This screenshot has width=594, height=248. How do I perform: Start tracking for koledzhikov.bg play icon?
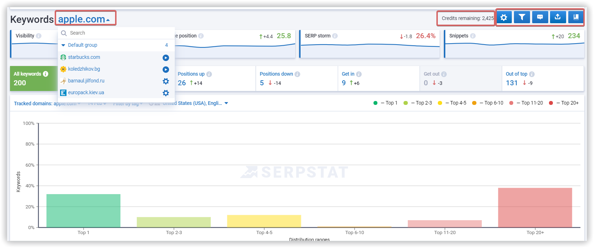[166, 69]
